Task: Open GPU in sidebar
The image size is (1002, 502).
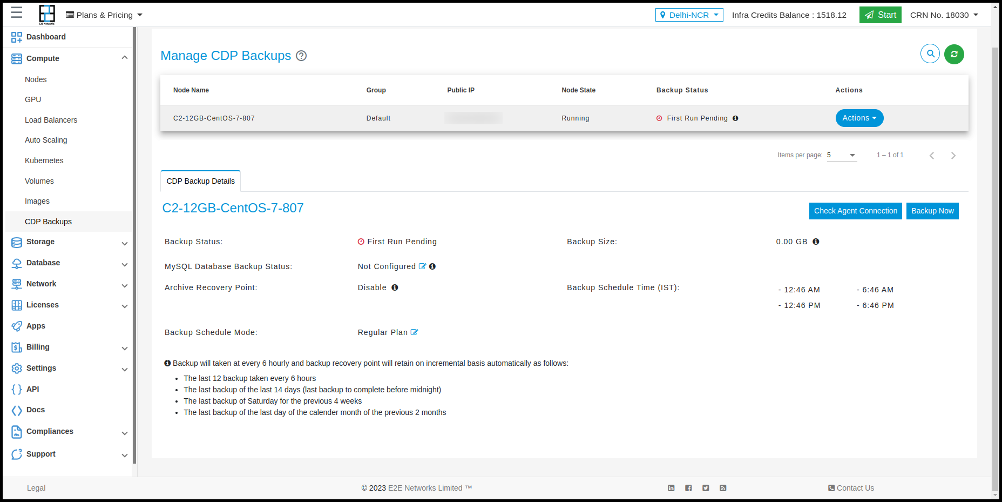Action: [33, 99]
